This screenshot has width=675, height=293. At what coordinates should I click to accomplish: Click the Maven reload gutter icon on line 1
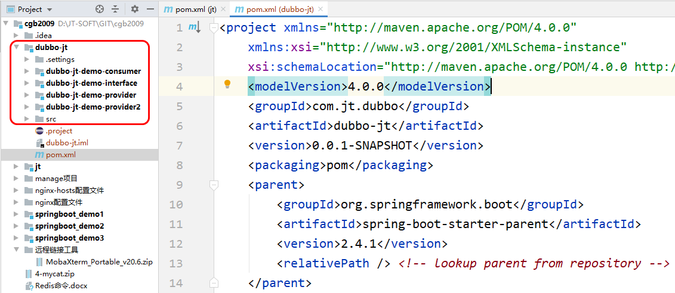pos(195,27)
